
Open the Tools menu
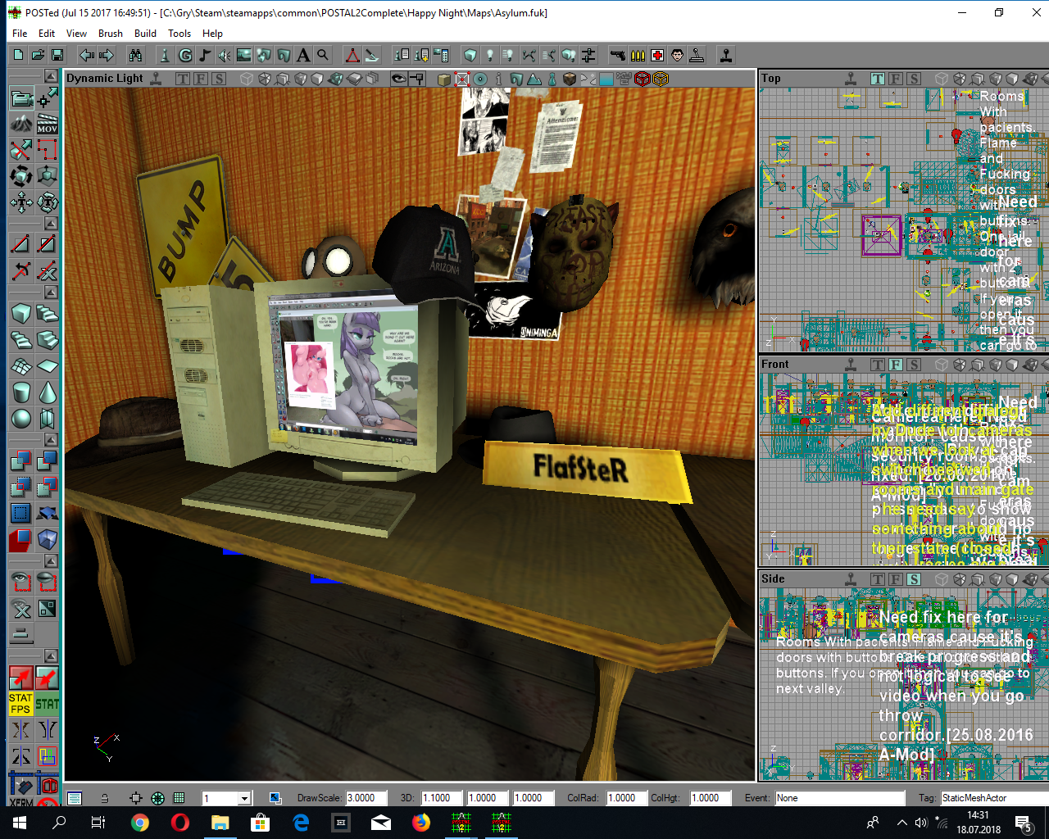(179, 34)
